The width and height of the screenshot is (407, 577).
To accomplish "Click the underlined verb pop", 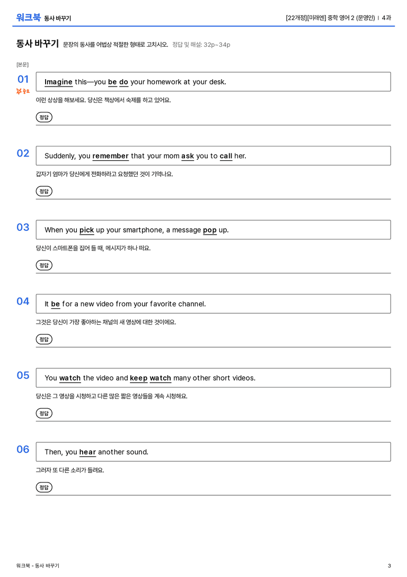I will point(210,230).
